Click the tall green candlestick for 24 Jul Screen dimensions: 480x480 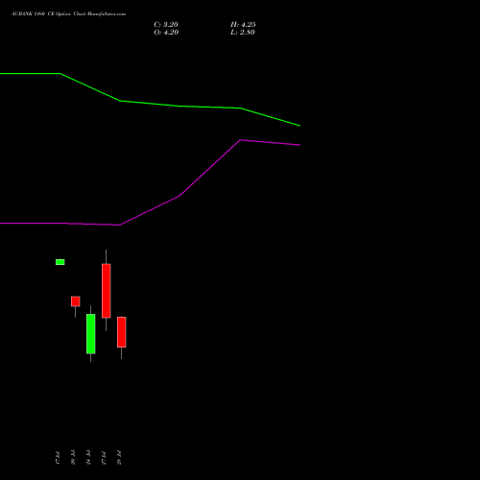(x=91, y=334)
